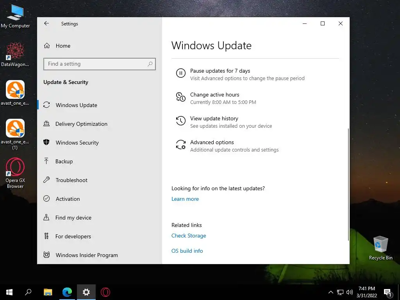
Task: Launch Microsoft Edge from the taskbar
Action: pyautogui.click(x=67, y=292)
